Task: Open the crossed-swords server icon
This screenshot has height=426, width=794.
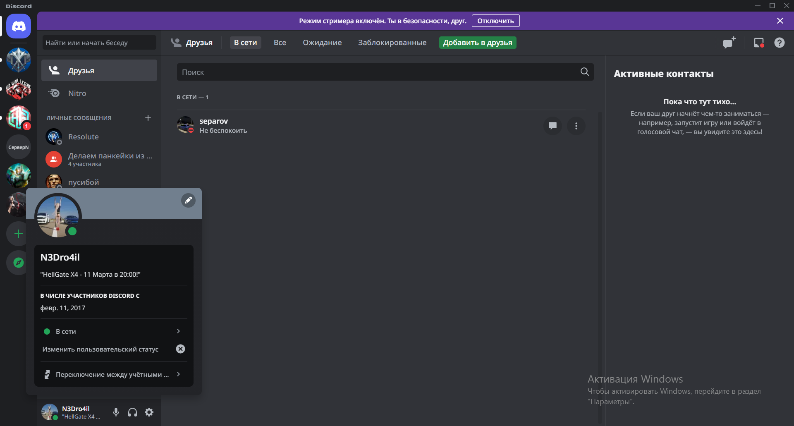Action: point(19,60)
